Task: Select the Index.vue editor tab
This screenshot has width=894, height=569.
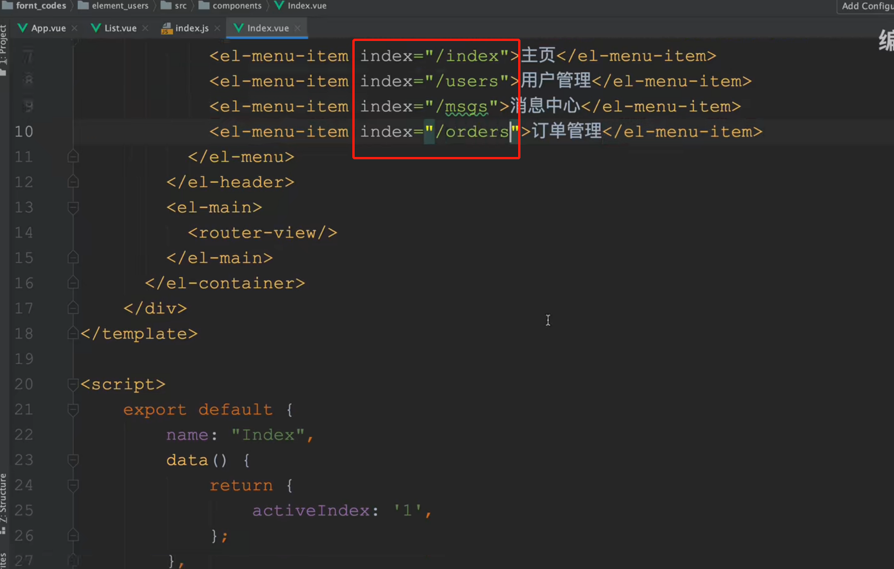Action: coord(268,28)
